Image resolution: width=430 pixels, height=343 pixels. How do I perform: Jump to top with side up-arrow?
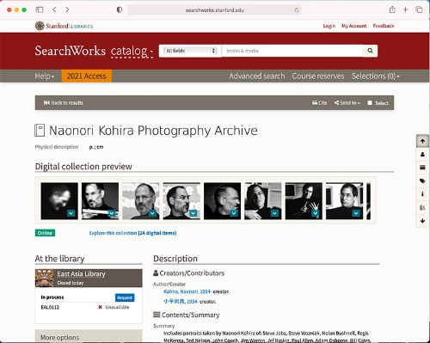pyautogui.click(x=422, y=141)
